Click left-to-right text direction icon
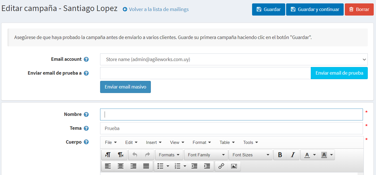The image size is (376, 175). (108, 155)
